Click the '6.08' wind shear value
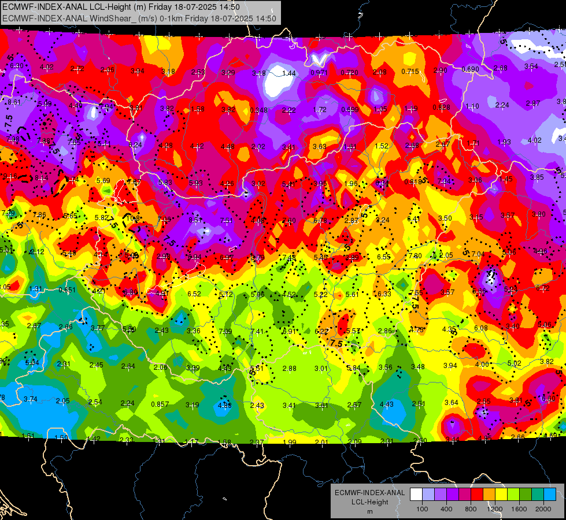This screenshot has width=566, height=520. (x=481, y=328)
